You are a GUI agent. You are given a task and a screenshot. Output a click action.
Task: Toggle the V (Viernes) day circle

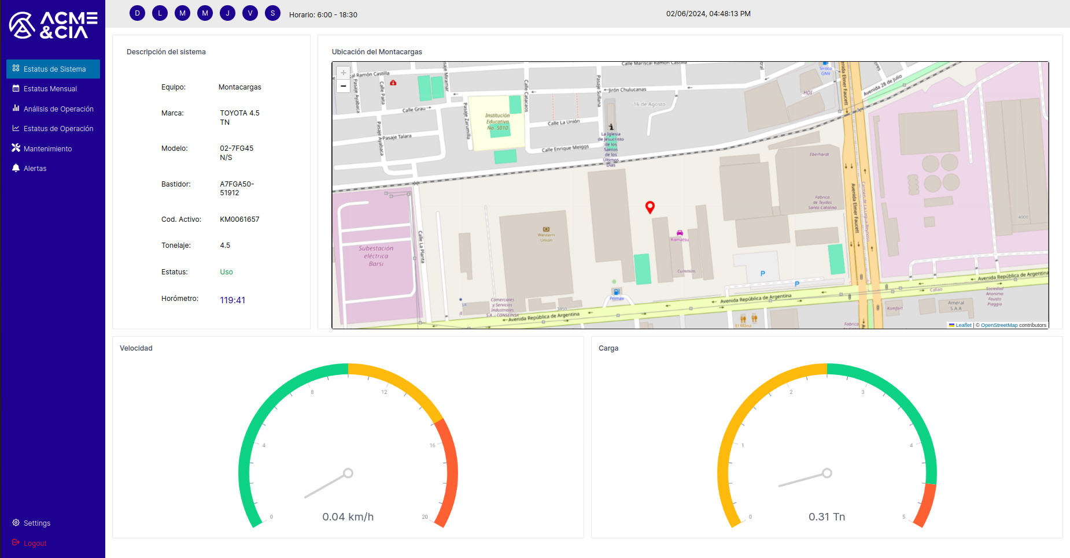pos(250,13)
